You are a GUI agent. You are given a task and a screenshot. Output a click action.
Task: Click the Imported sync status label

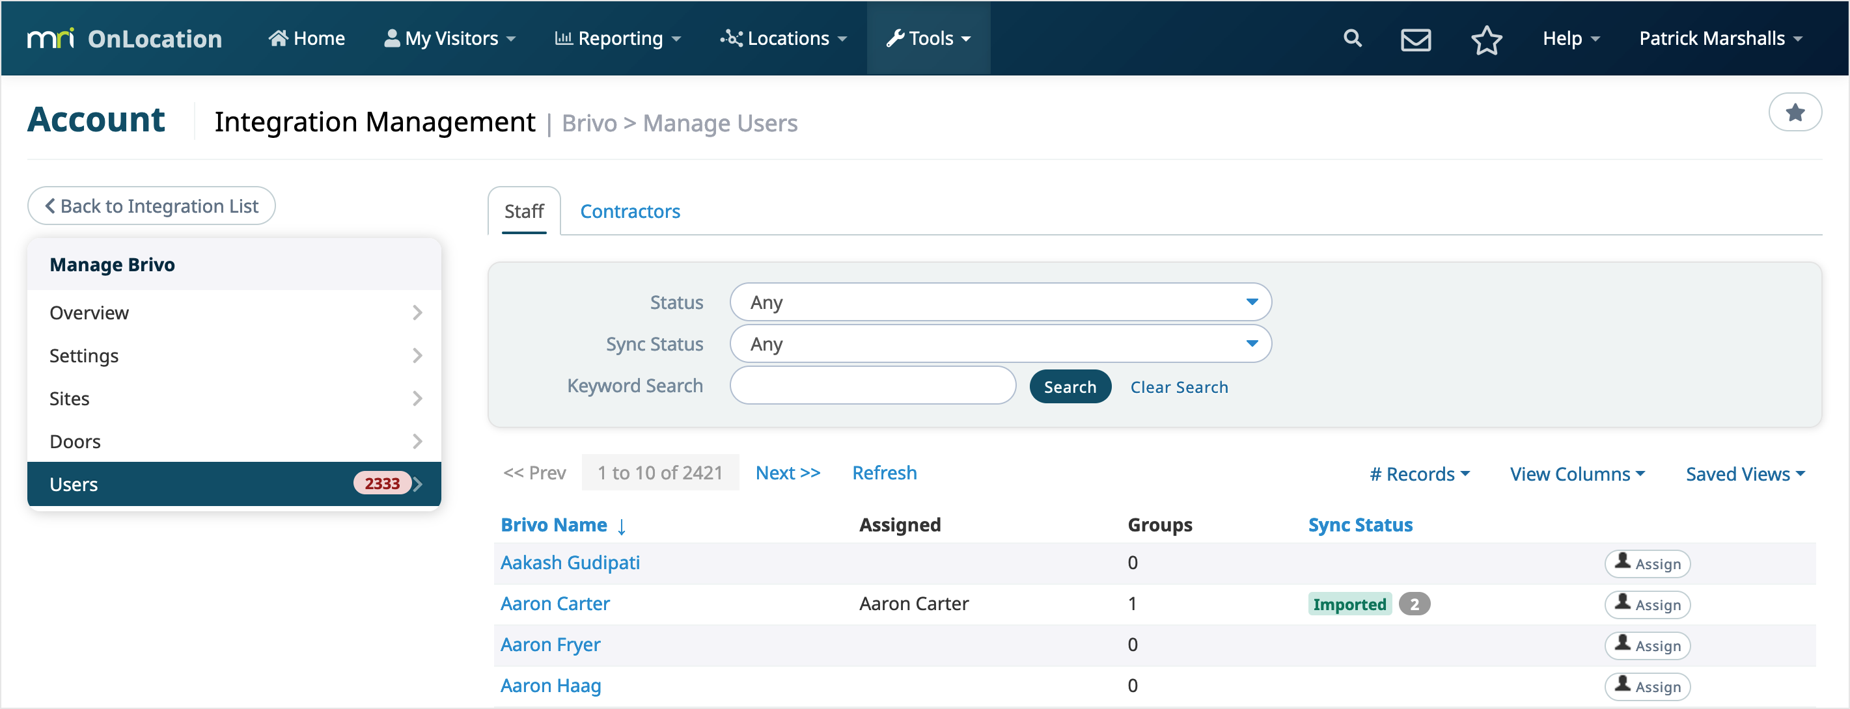[1349, 604]
